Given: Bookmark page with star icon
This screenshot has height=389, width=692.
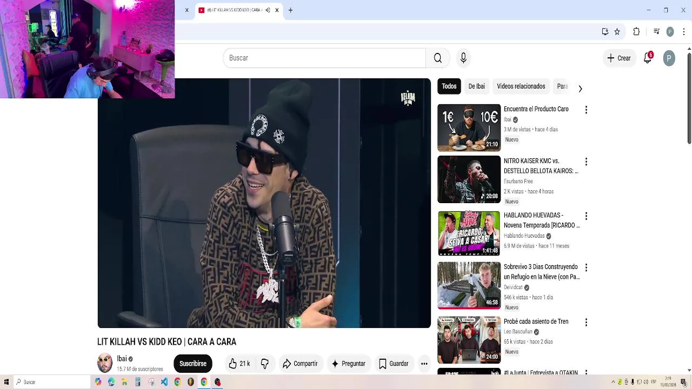Looking at the screenshot, I should (617, 32).
